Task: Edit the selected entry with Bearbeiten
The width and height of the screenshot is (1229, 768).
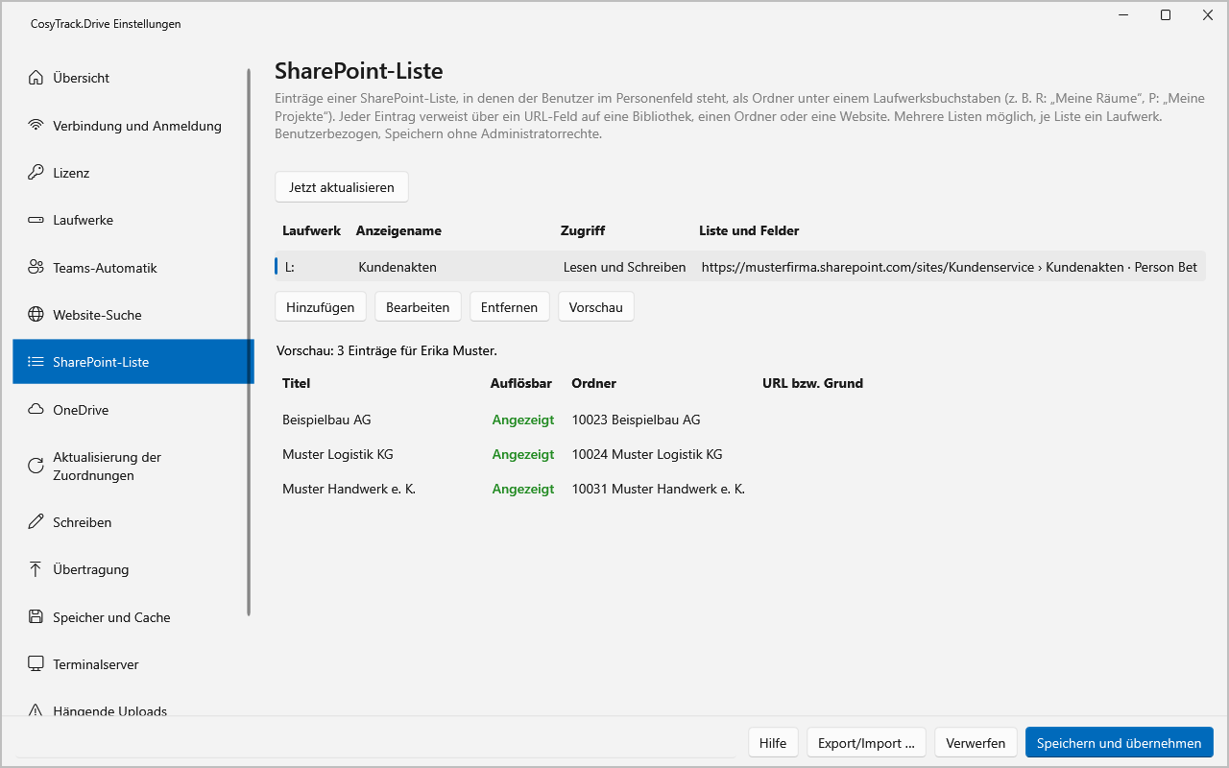Action: (x=418, y=307)
